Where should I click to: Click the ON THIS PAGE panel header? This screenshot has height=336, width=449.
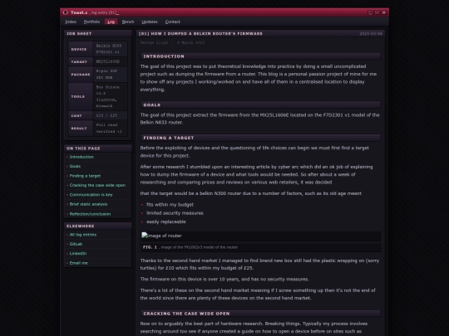point(98,149)
